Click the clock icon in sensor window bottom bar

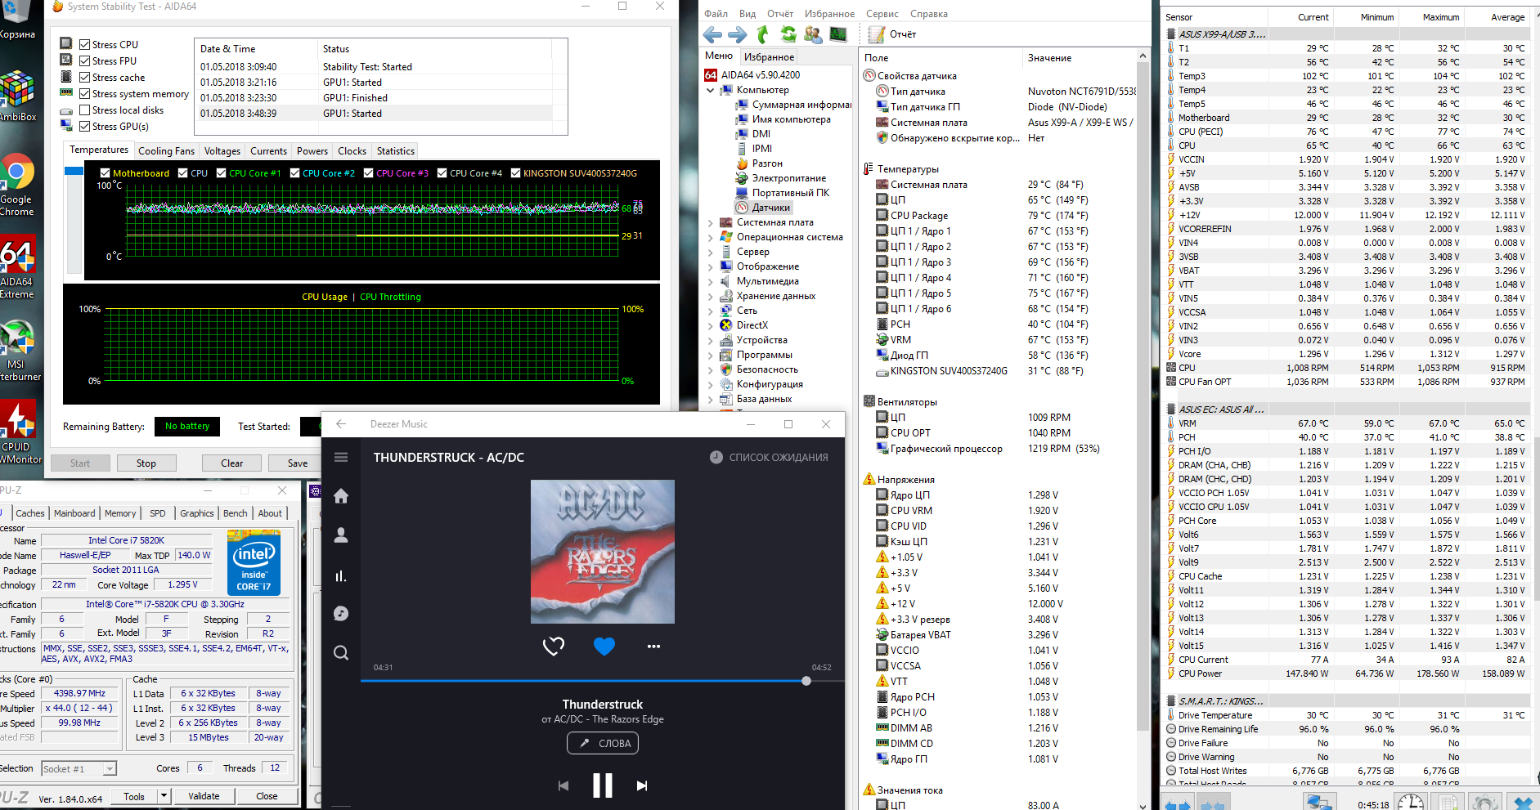1410,803
